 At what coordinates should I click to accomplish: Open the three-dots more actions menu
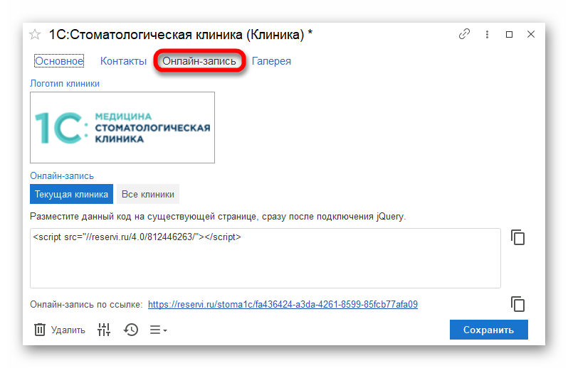pyautogui.click(x=487, y=34)
